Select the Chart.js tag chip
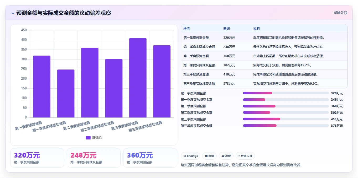Viewport: 358px width, 178px height. point(190,156)
